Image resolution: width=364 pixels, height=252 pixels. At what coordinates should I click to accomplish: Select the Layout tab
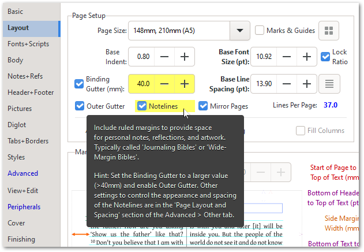pos(31,28)
